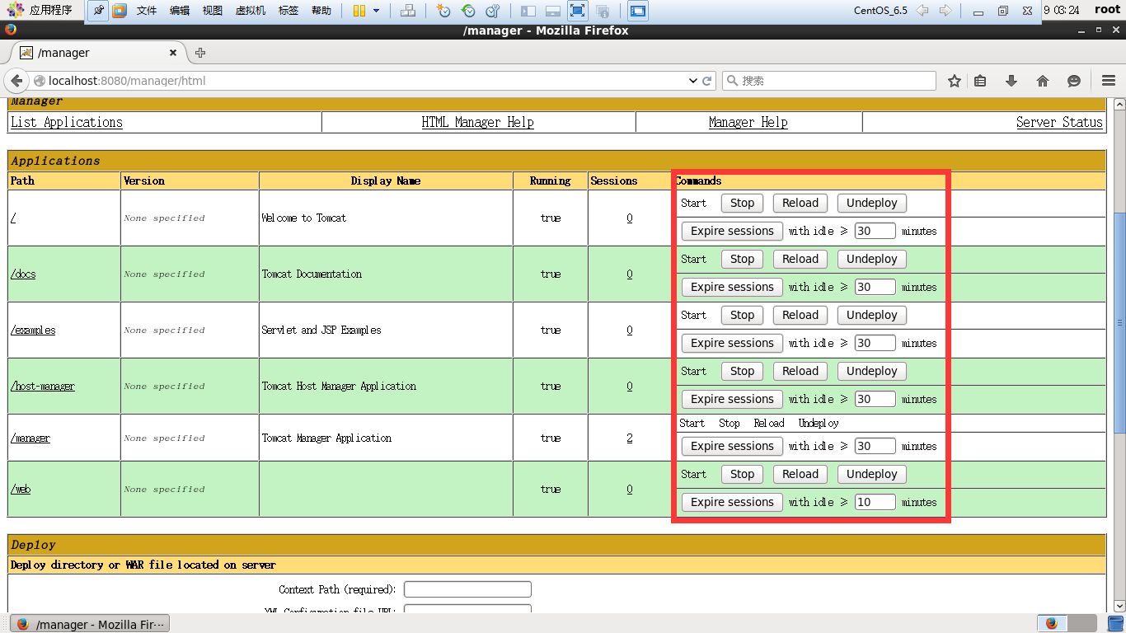1126x633 pixels.
Task: Expire sessions for the /manager application
Action: coord(732,446)
